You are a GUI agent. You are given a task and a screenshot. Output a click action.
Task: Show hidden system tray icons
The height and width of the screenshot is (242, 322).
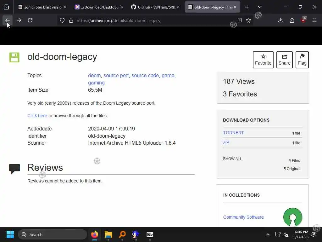[x=268, y=234]
